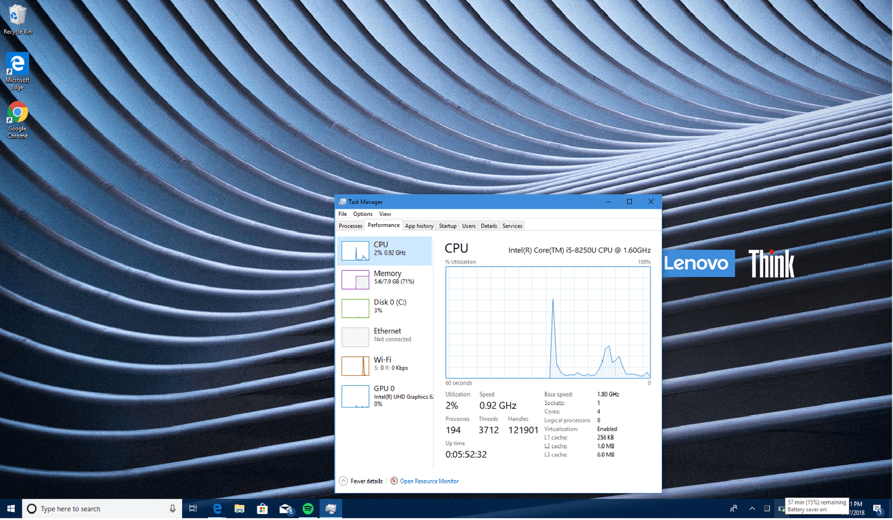Viewport: 893px width, 520px height.
Task: Open the Memory usage panel
Action: (384, 278)
